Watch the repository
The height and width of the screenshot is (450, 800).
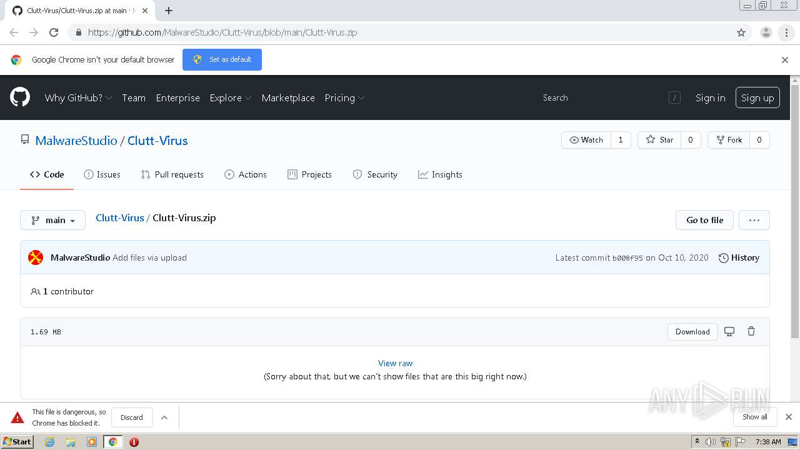[x=586, y=140]
